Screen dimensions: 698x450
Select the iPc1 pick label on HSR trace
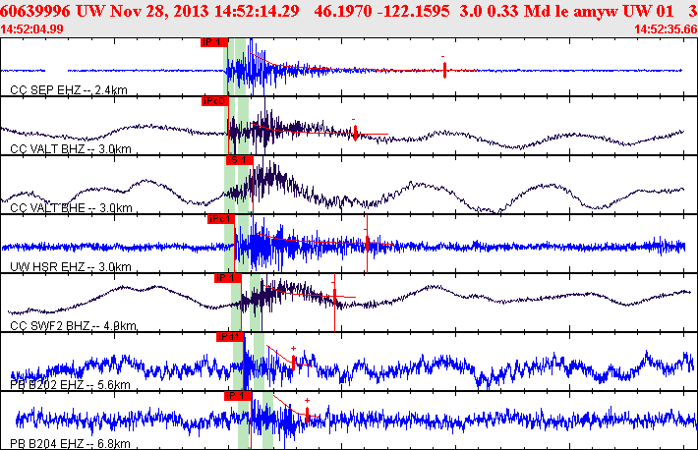click(x=221, y=219)
